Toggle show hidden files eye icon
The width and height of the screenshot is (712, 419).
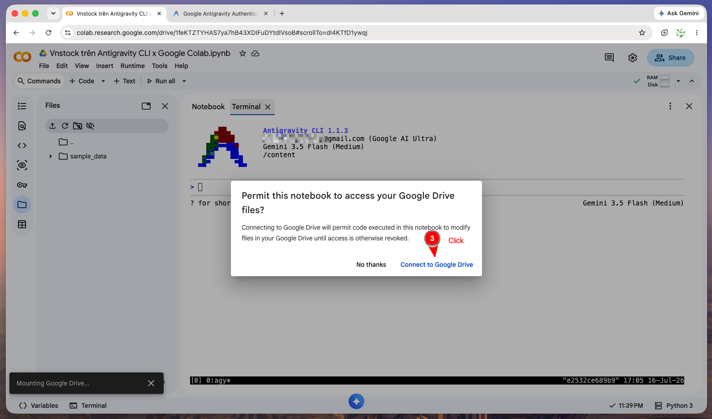[90, 126]
